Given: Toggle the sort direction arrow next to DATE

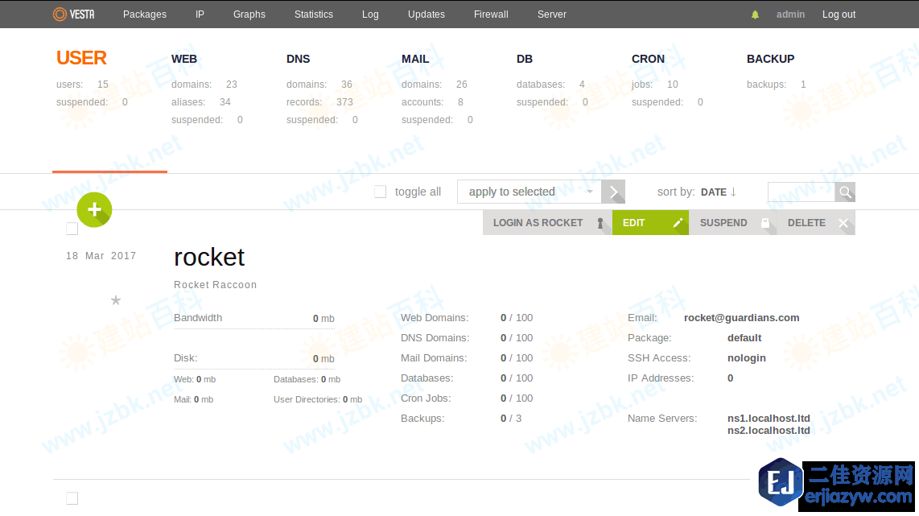Looking at the screenshot, I should coord(734,192).
